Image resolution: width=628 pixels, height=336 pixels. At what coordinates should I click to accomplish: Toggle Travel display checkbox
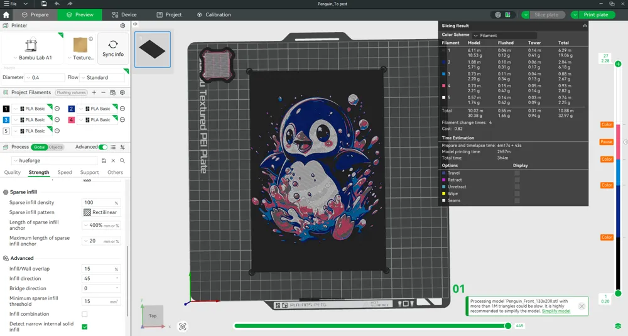coord(517,173)
